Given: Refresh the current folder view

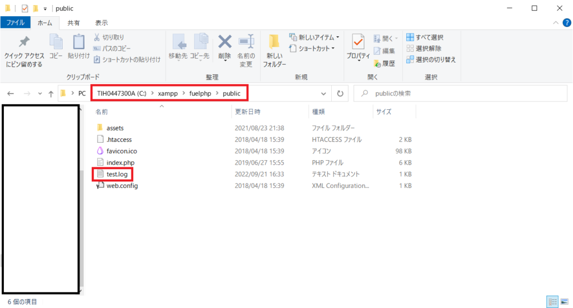Looking at the screenshot, I should pos(340,94).
